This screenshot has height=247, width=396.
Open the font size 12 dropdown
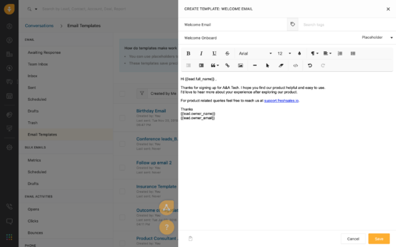(284, 53)
